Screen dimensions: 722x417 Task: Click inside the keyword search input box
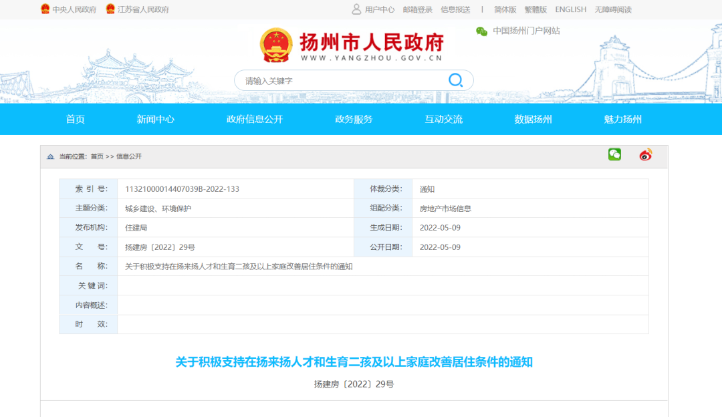click(334, 80)
